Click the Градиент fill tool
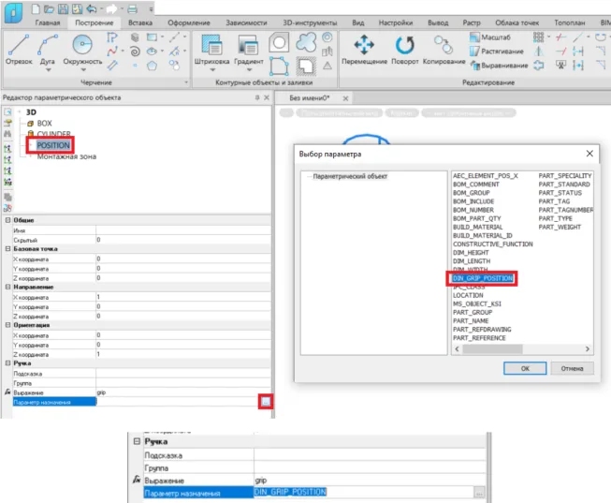 tap(249, 47)
